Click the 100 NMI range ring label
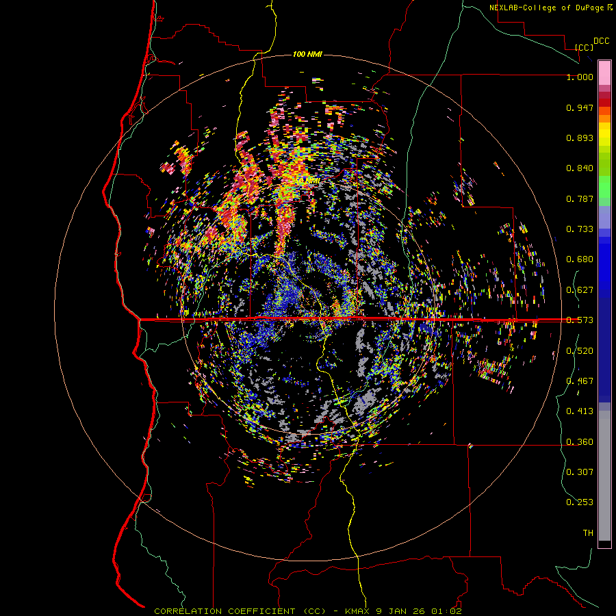The height and width of the screenshot is (616, 616). coord(307,54)
